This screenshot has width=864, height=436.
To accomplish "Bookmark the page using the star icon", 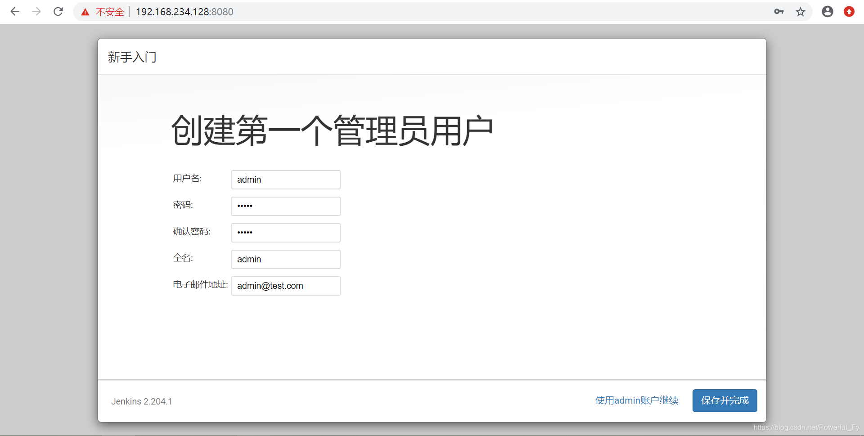I will click(801, 12).
